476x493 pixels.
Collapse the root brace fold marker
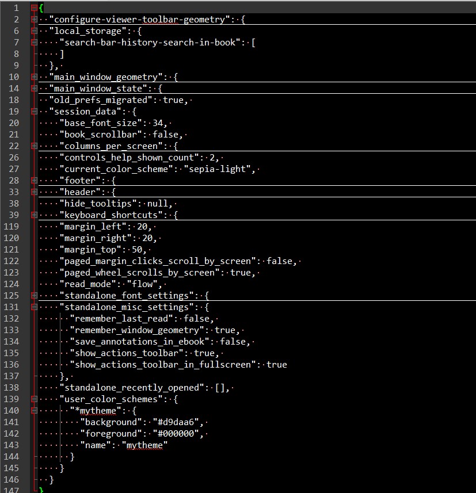35,8
